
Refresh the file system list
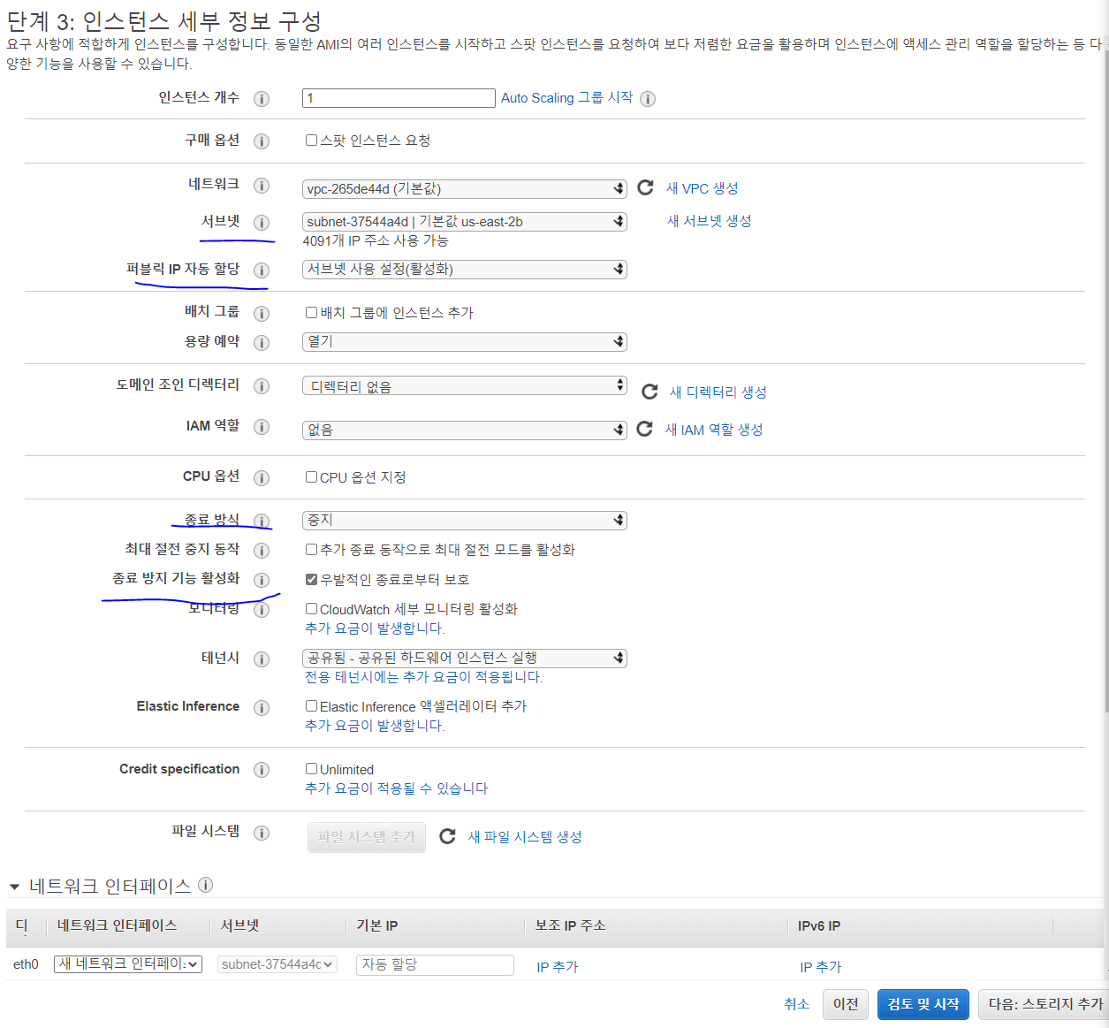point(448,836)
